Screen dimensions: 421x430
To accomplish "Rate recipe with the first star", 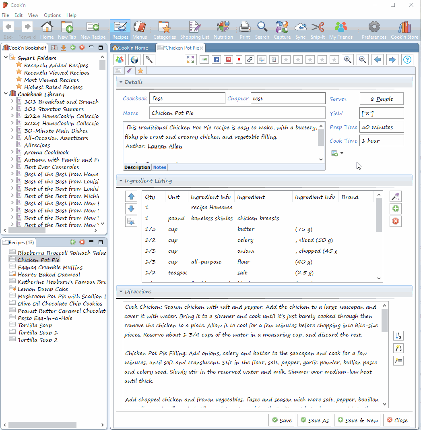I will click(x=286, y=60).
